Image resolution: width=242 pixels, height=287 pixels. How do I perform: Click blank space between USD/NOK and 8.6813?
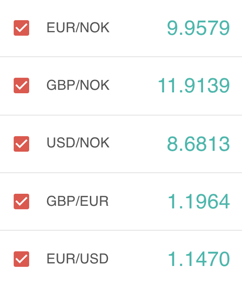(138, 143)
